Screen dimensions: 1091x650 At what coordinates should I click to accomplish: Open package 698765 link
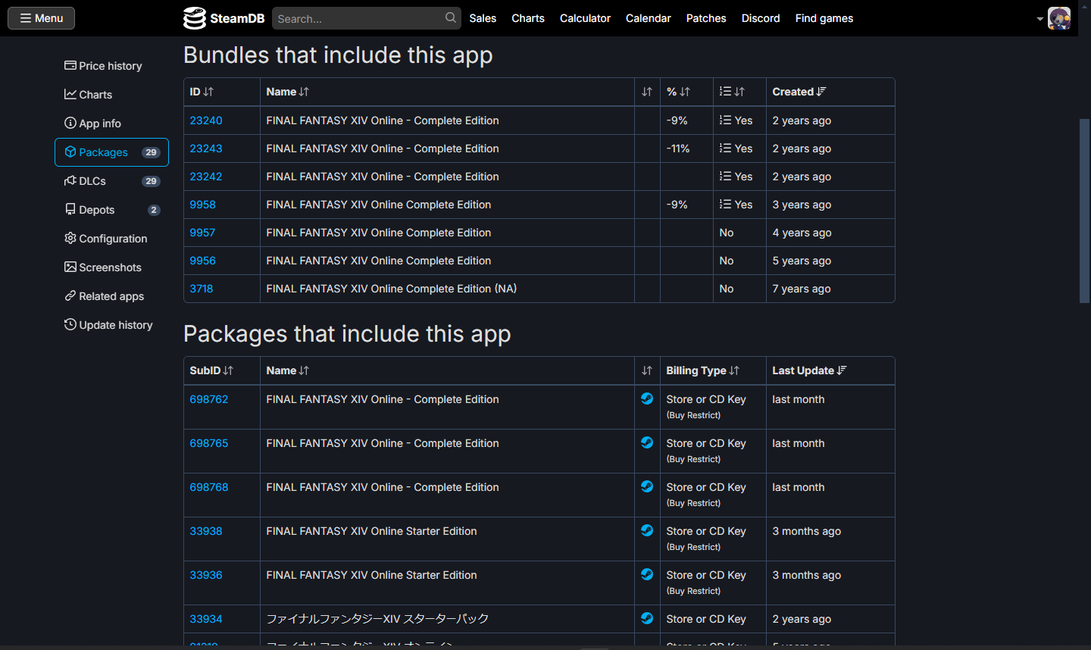[x=209, y=443]
